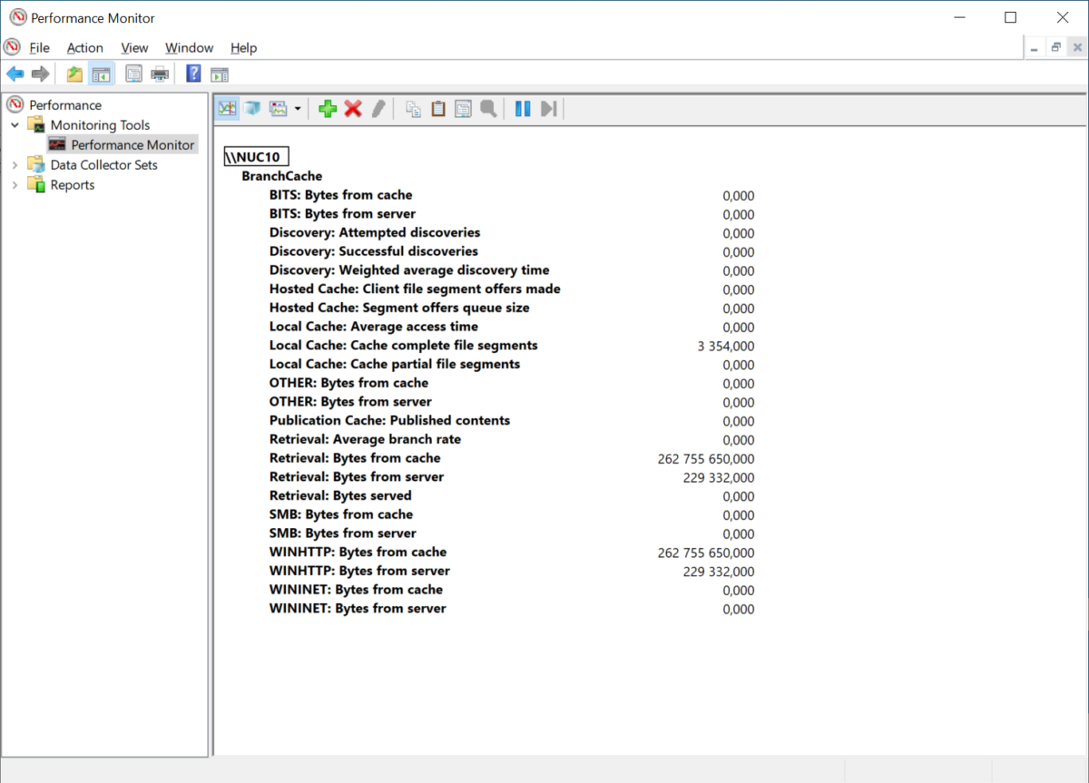Screen dimensions: 1089x783
Task: Click Change Graph Type icon
Action: 279,109
